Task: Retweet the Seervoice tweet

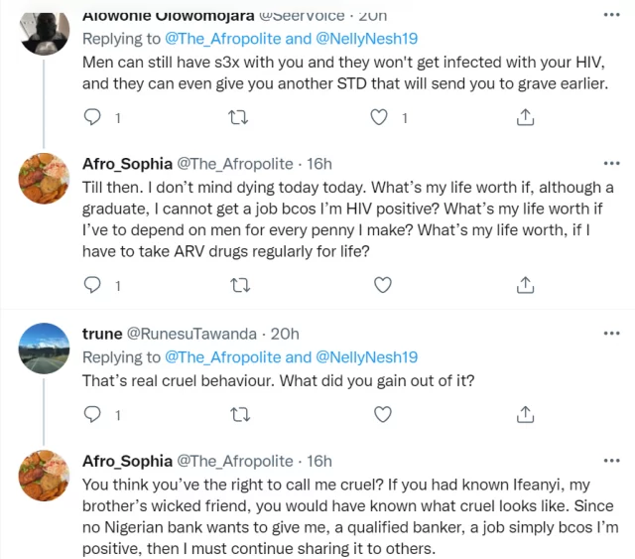Action: click(x=238, y=118)
